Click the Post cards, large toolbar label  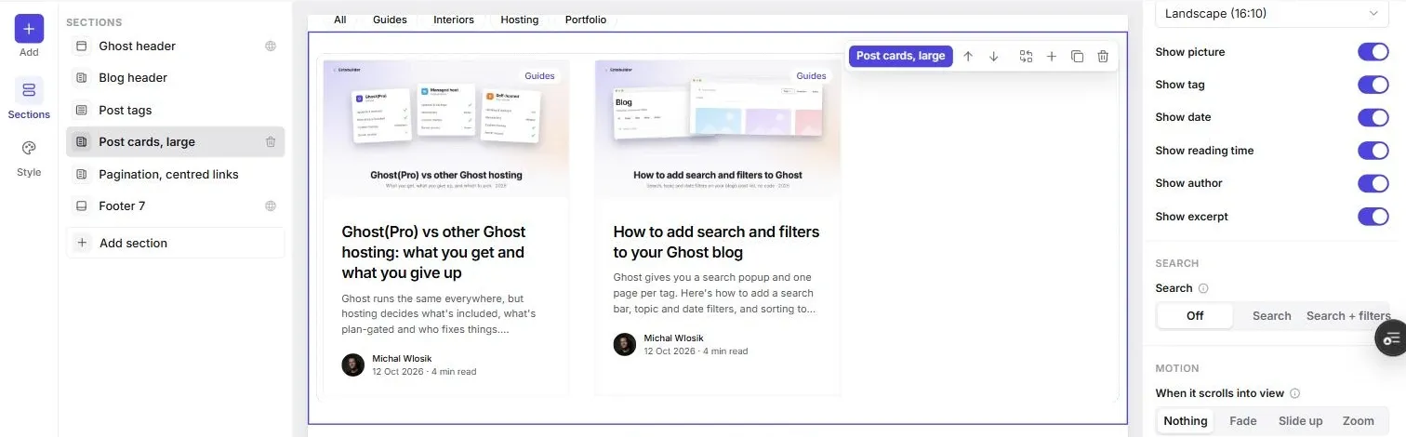point(900,56)
